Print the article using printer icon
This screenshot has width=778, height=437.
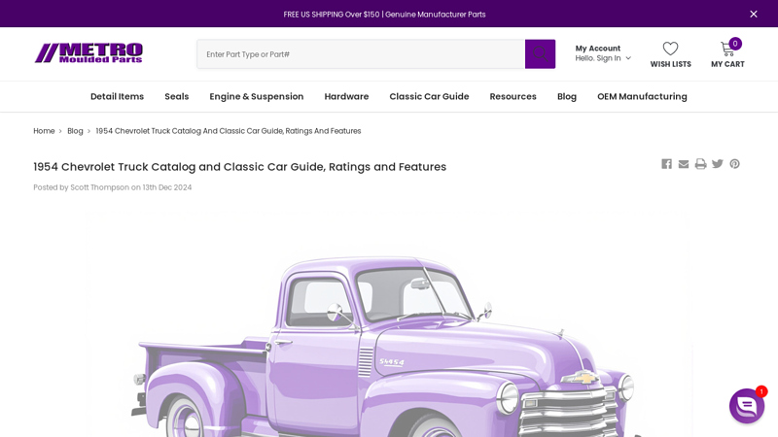[x=700, y=164]
